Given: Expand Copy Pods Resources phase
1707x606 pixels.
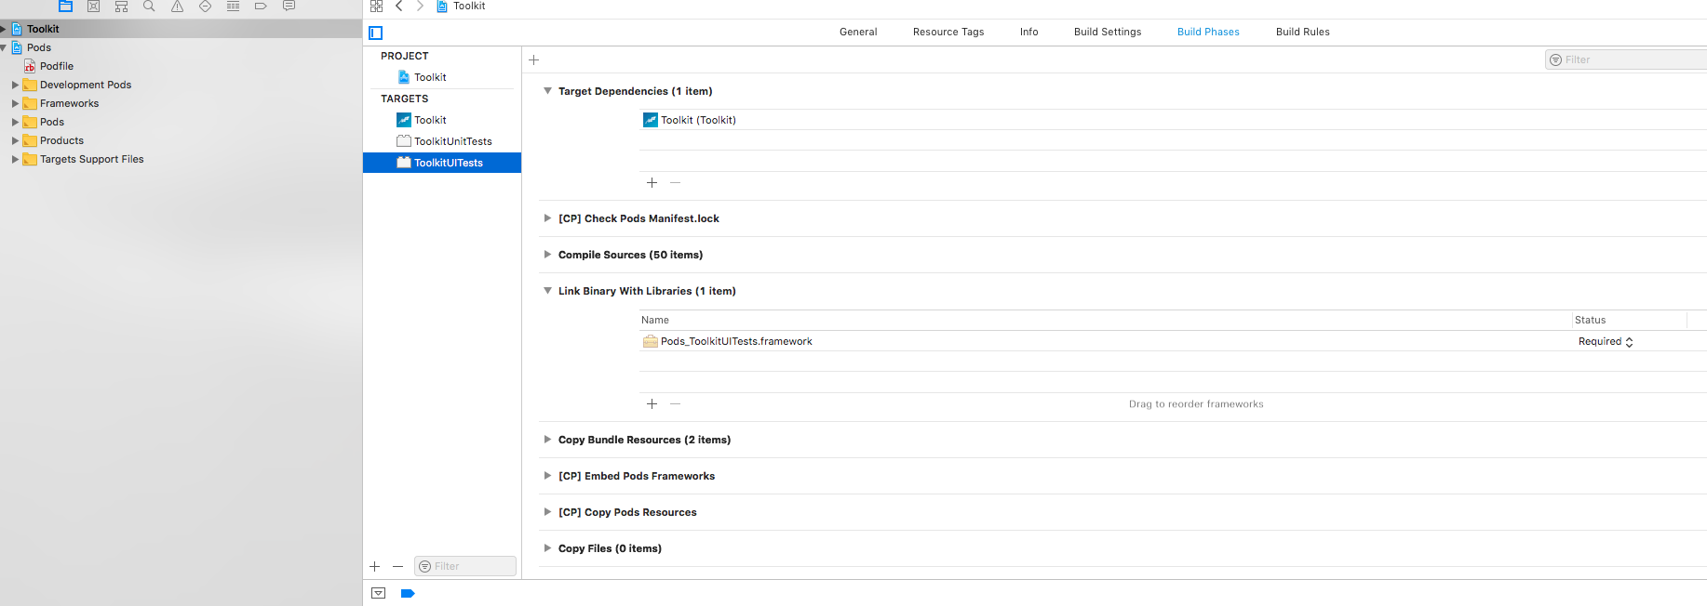Looking at the screenshot, I should click(x=547, y=512).
